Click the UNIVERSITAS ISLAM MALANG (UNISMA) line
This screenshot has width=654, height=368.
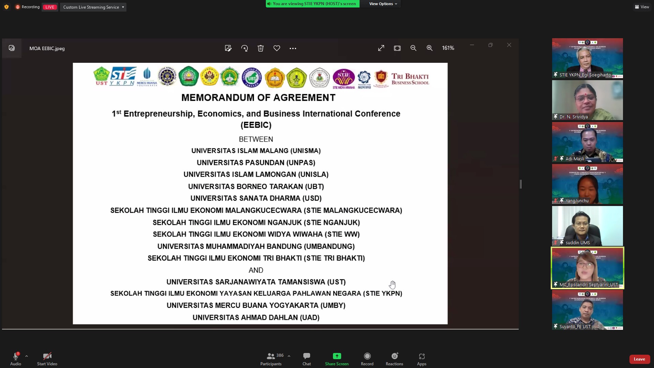pos(256,151)
